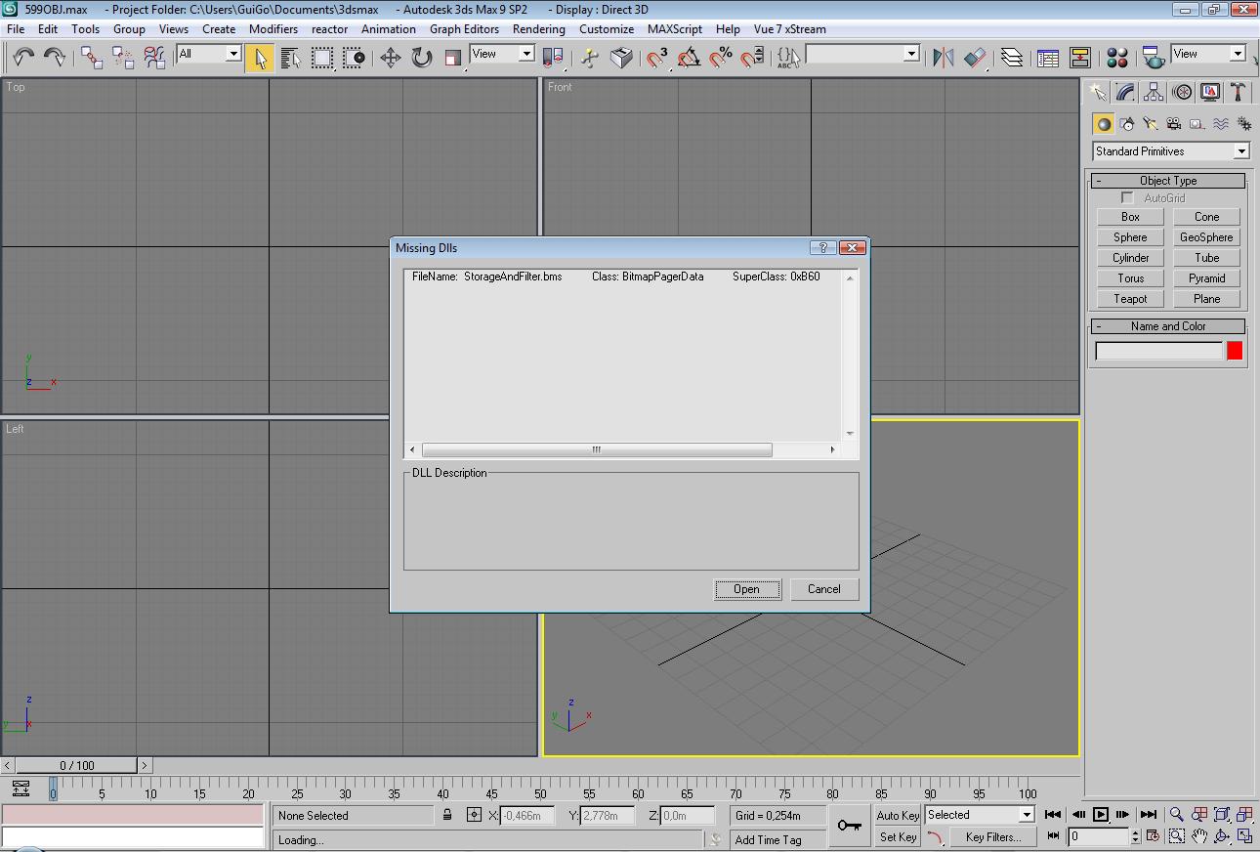This screenshot has height=852, width=1260.
Task: Toggle the selection lock padlock
Action: (x=447, y=815)
